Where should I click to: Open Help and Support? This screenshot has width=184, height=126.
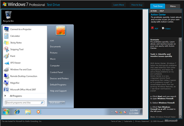[58, 91]
